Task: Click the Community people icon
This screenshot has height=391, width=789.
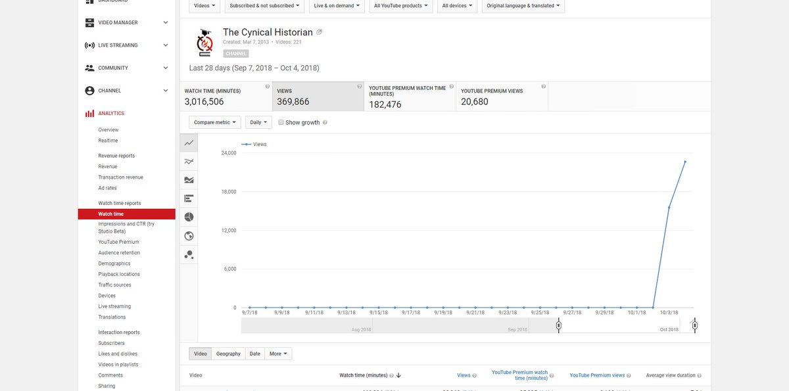Action: click(89, 68)
